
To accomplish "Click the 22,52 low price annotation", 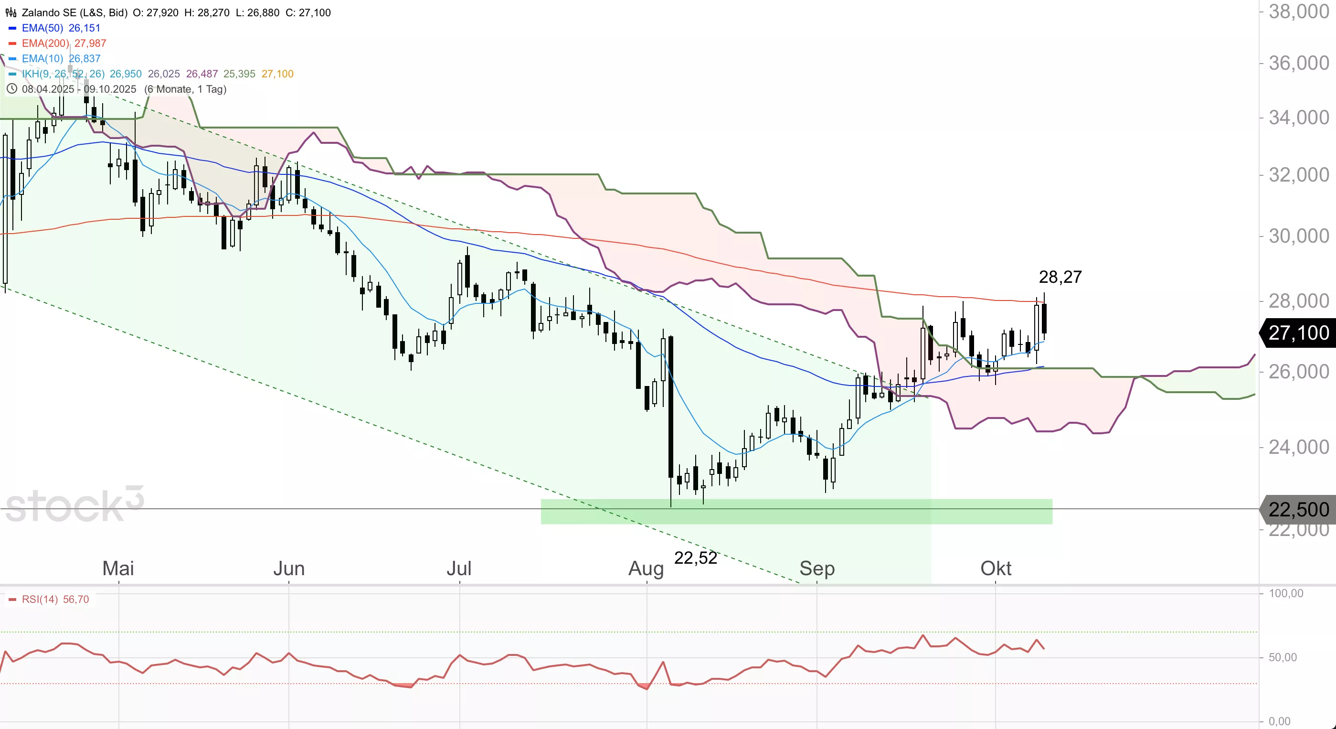I will [x=695, y=558].
